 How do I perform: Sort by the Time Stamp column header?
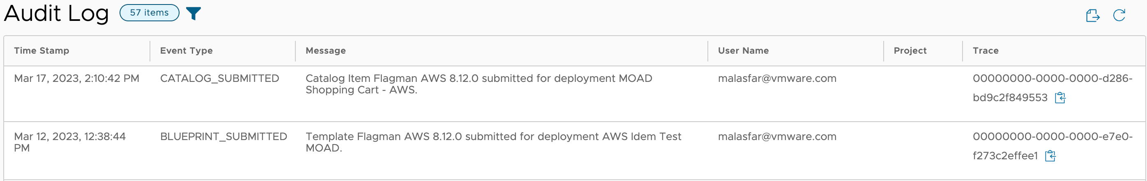(41, 51)
